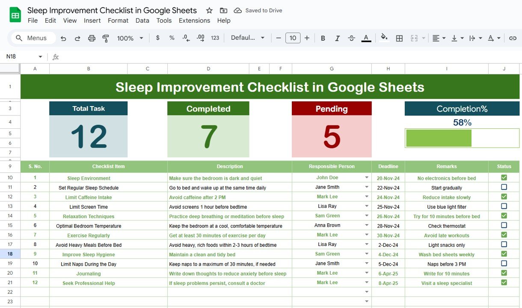Expand the Name Box dropdown arrow
522x308 pixels.
point(40,56)
